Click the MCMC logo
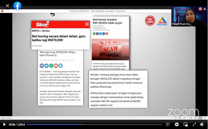This screenshot has height=129, width=208. [162, 21]
